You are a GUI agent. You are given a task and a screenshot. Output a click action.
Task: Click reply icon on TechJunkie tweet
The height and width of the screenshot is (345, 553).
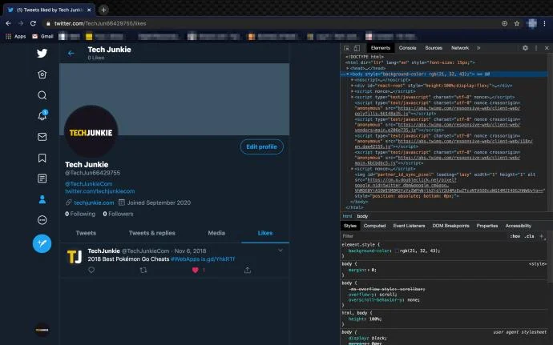coord(91,270)
